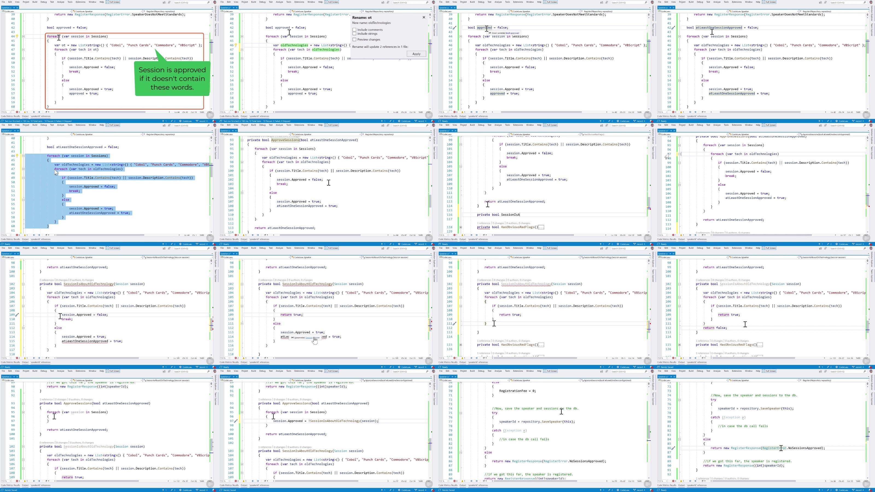Viewport: 875px width, 492px height.
Task: Click screwdriver icon at line 109 beside session.Approved = false
Action: coord(17,315)
